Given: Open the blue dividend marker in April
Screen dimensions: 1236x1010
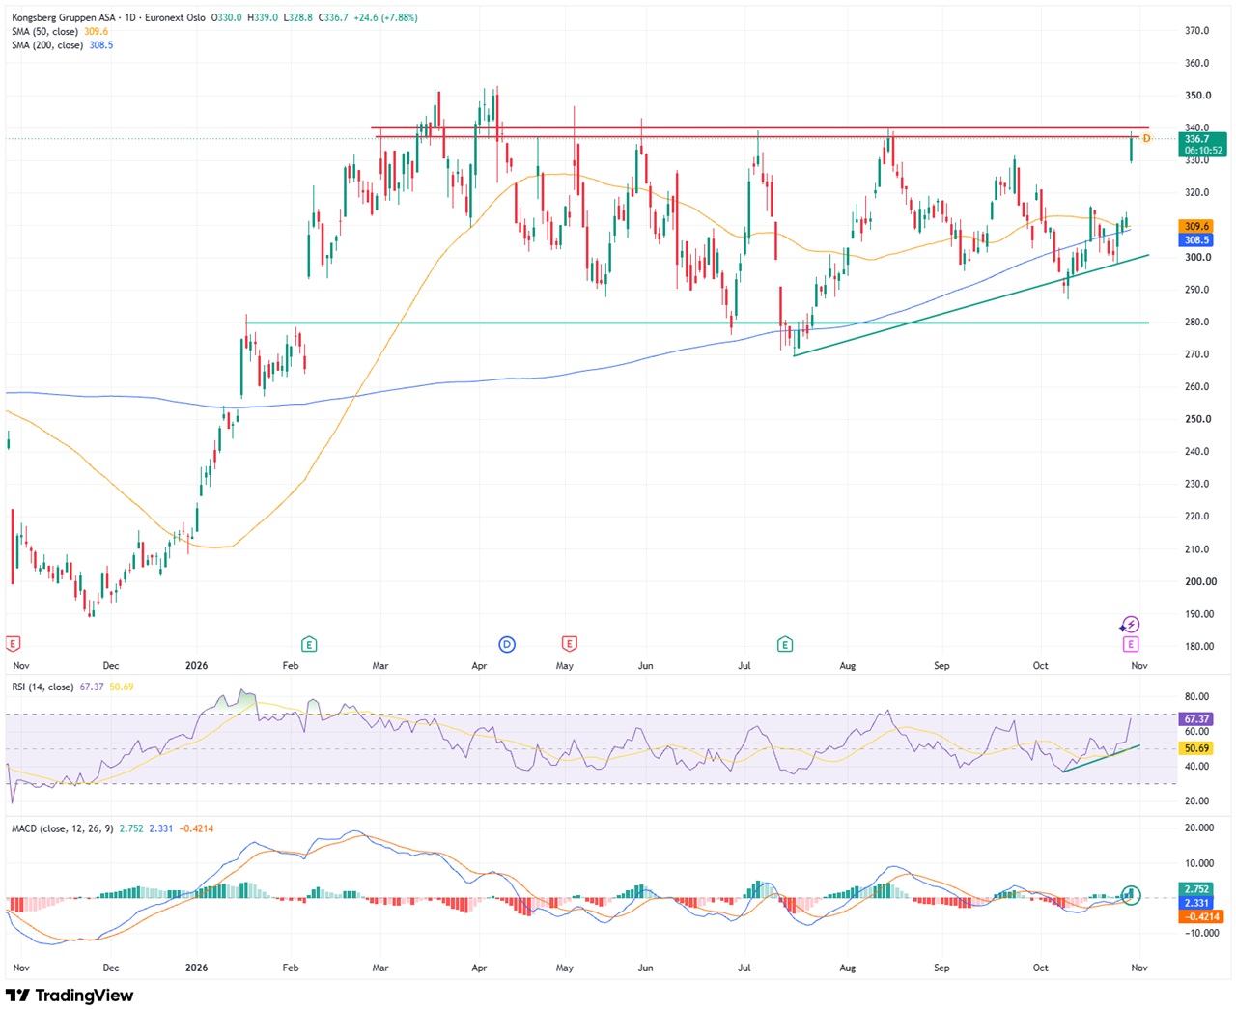Looking at the screenshot, I should (x=507, y=644).
